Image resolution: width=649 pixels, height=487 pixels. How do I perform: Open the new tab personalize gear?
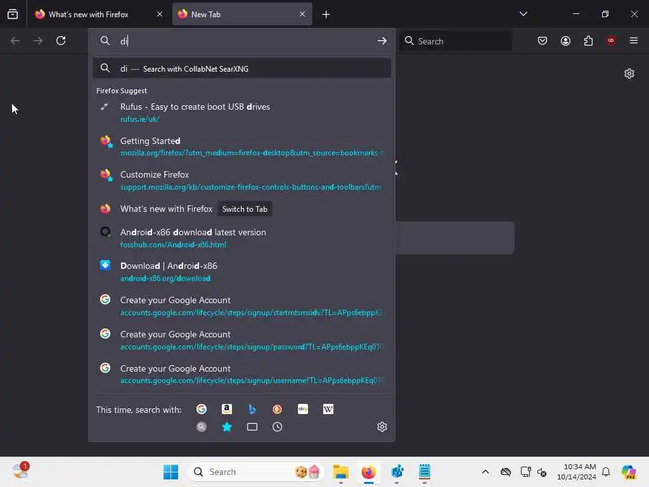coord(629,74)
